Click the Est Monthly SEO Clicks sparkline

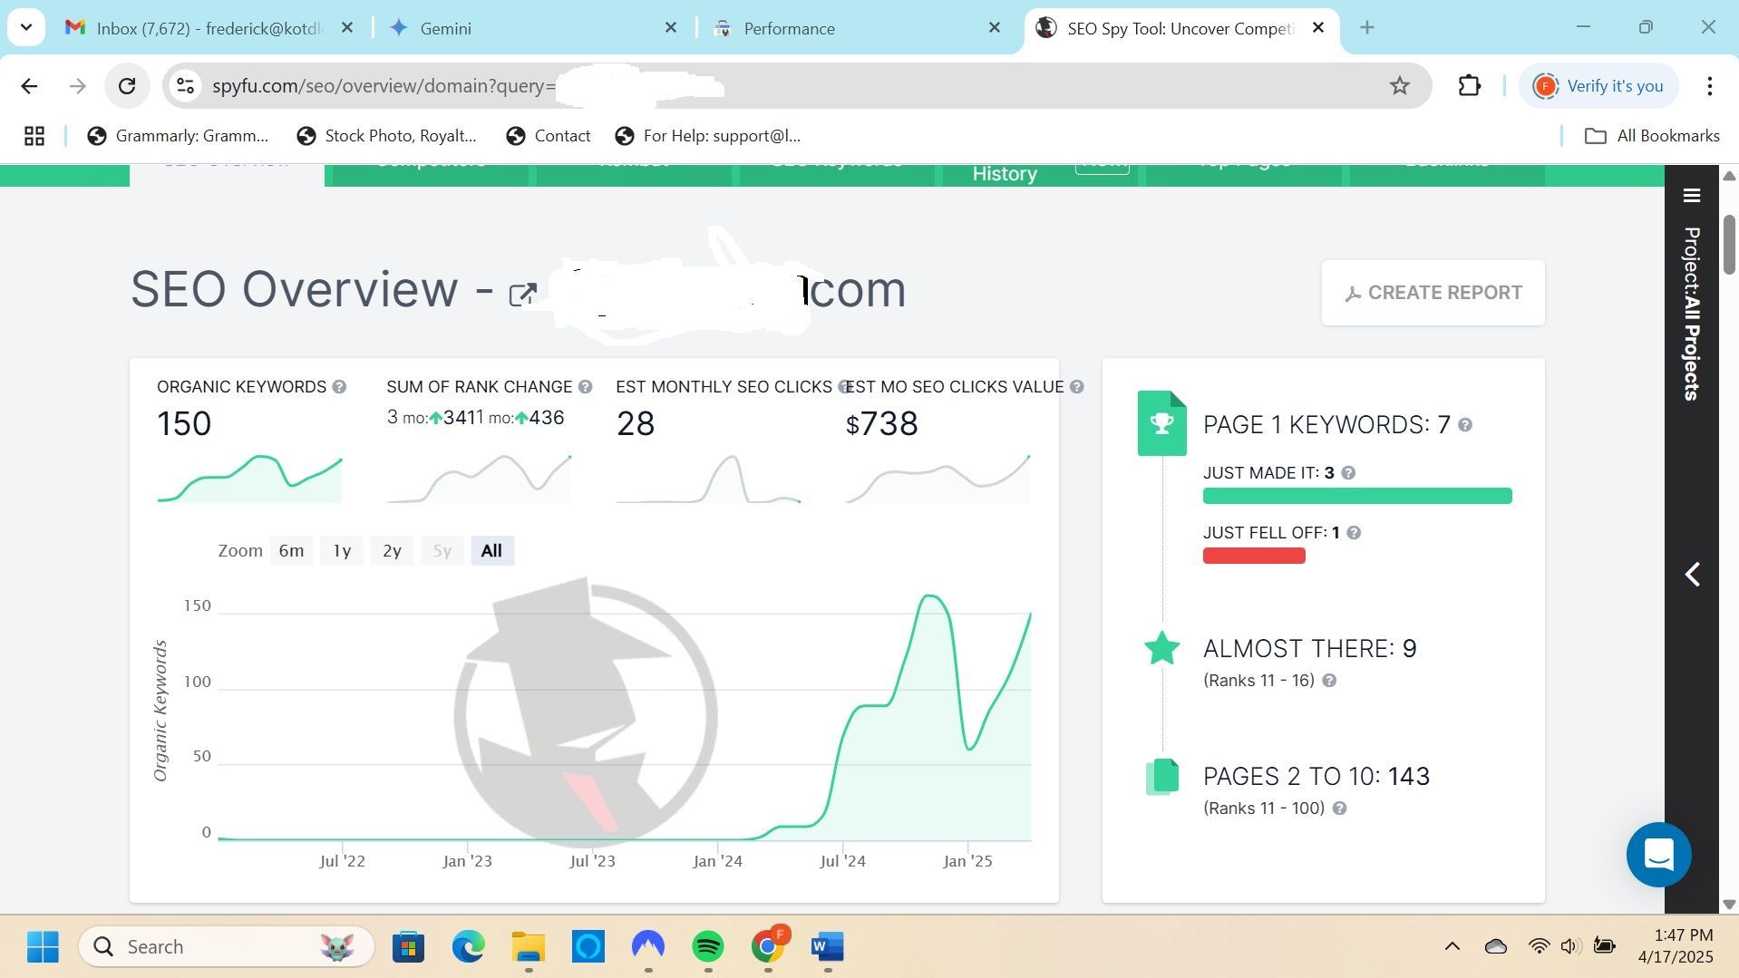(708, 479)
